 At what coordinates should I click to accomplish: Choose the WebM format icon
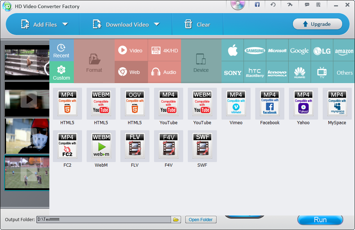(x=101, y=146)
